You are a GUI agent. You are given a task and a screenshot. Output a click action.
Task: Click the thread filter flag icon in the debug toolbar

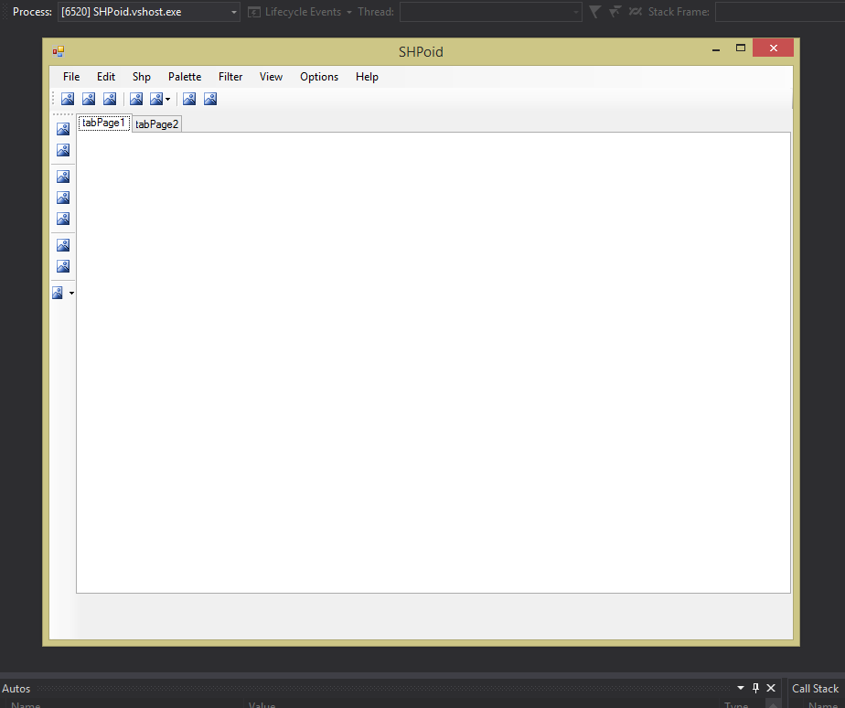click(x=595, y=11)
